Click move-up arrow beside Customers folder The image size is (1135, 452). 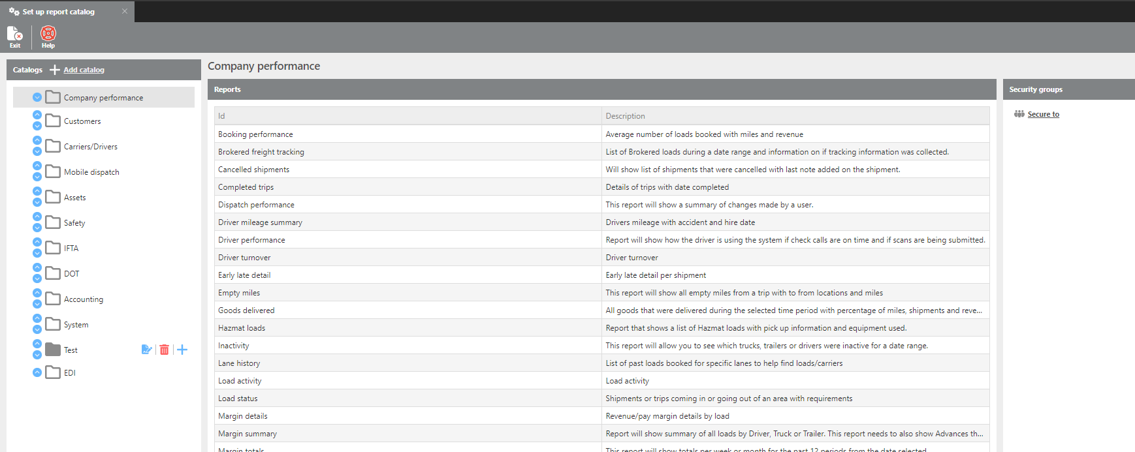(x=37, y=115)
